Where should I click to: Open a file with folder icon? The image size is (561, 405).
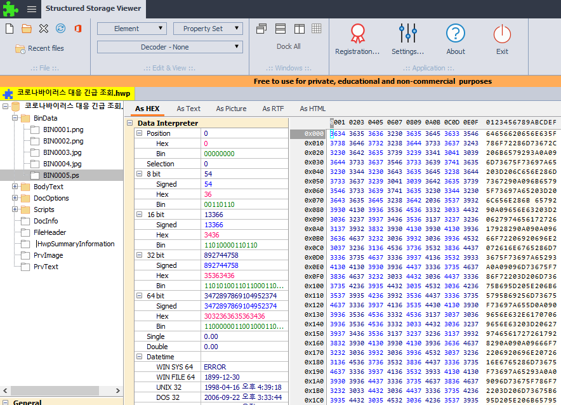tap(27, 29)
